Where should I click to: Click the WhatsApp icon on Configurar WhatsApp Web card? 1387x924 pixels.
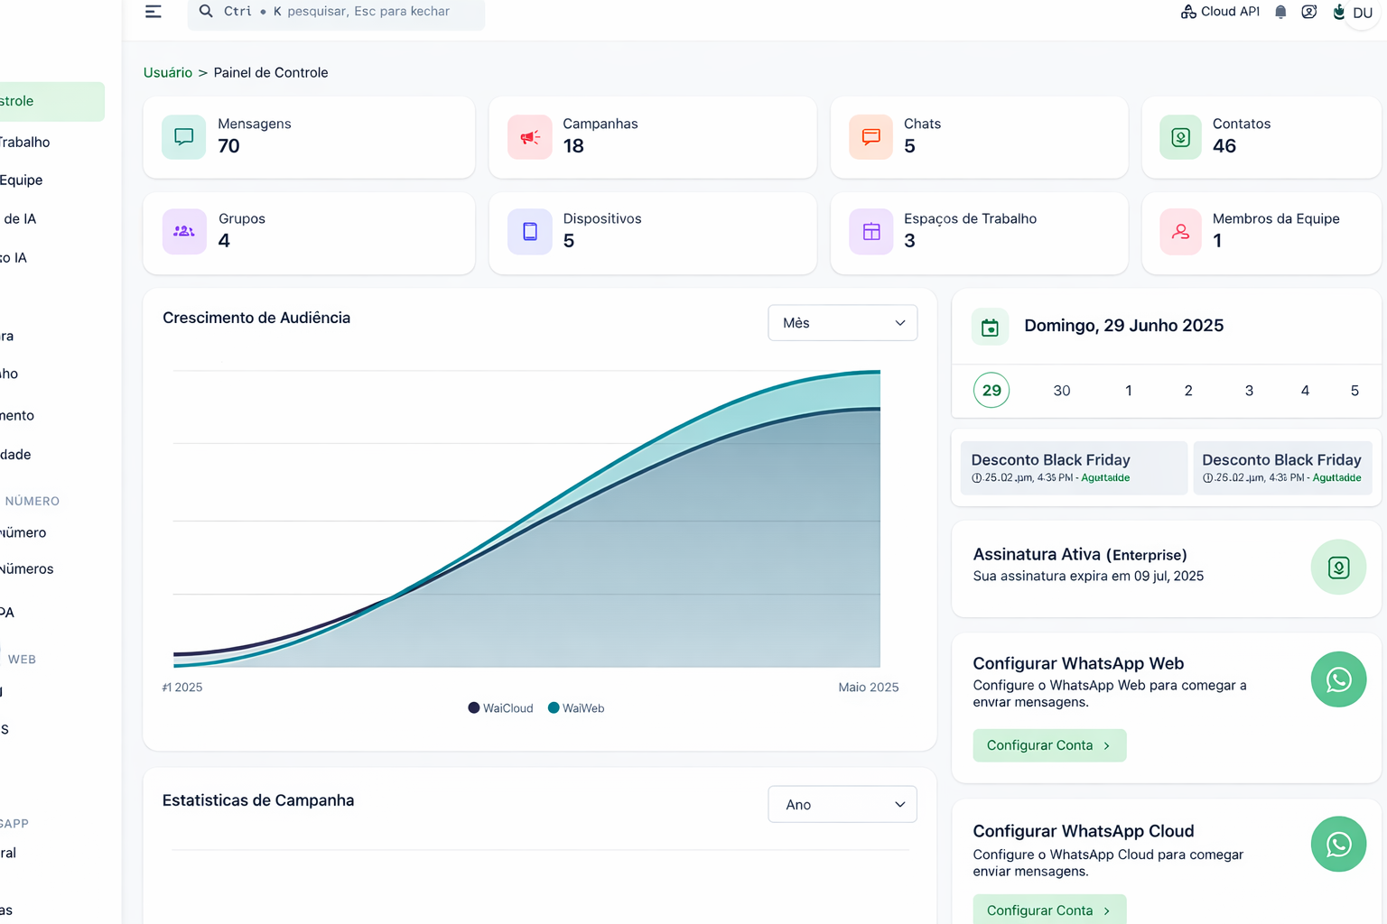click(x=1338, y=679)
